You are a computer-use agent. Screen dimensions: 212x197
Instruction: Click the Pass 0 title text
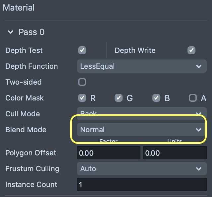[x=31, y=32]
